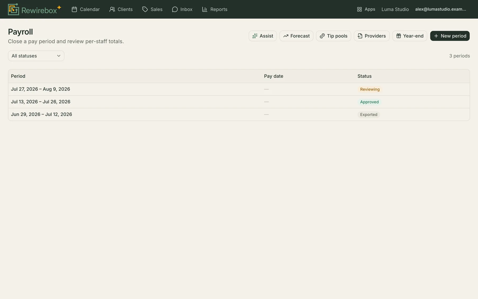Open payroll Providers
Screen dimensions: 478x299
coord(372,36)
